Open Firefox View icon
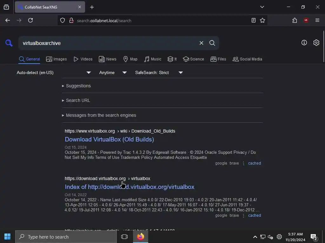The height and width of the screenshot is (243, 325). 6,7
